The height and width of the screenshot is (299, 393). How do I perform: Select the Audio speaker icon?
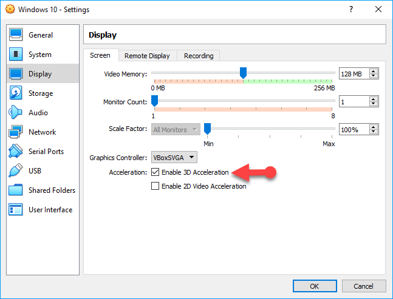(x=16, y=113)
